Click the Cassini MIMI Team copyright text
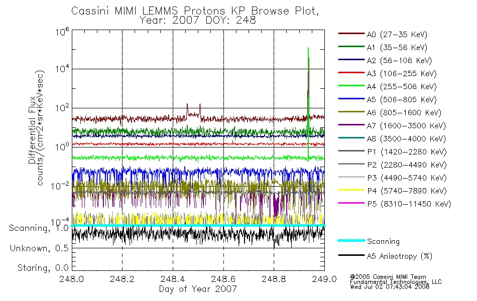 [x=388, y=277]
